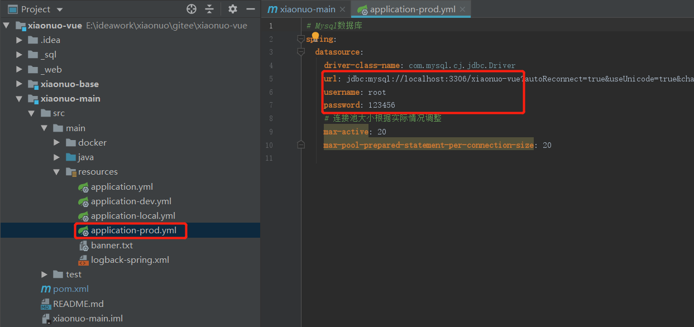Viewport: 694px width, 327px height.
Task: Click the Markdown icon beside README.md
Action: pos(46,304)
